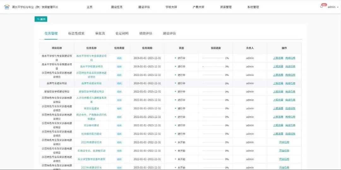Click the 3% progress bar
This screenshot has width=341, height=170.
(x=213, y=66)
